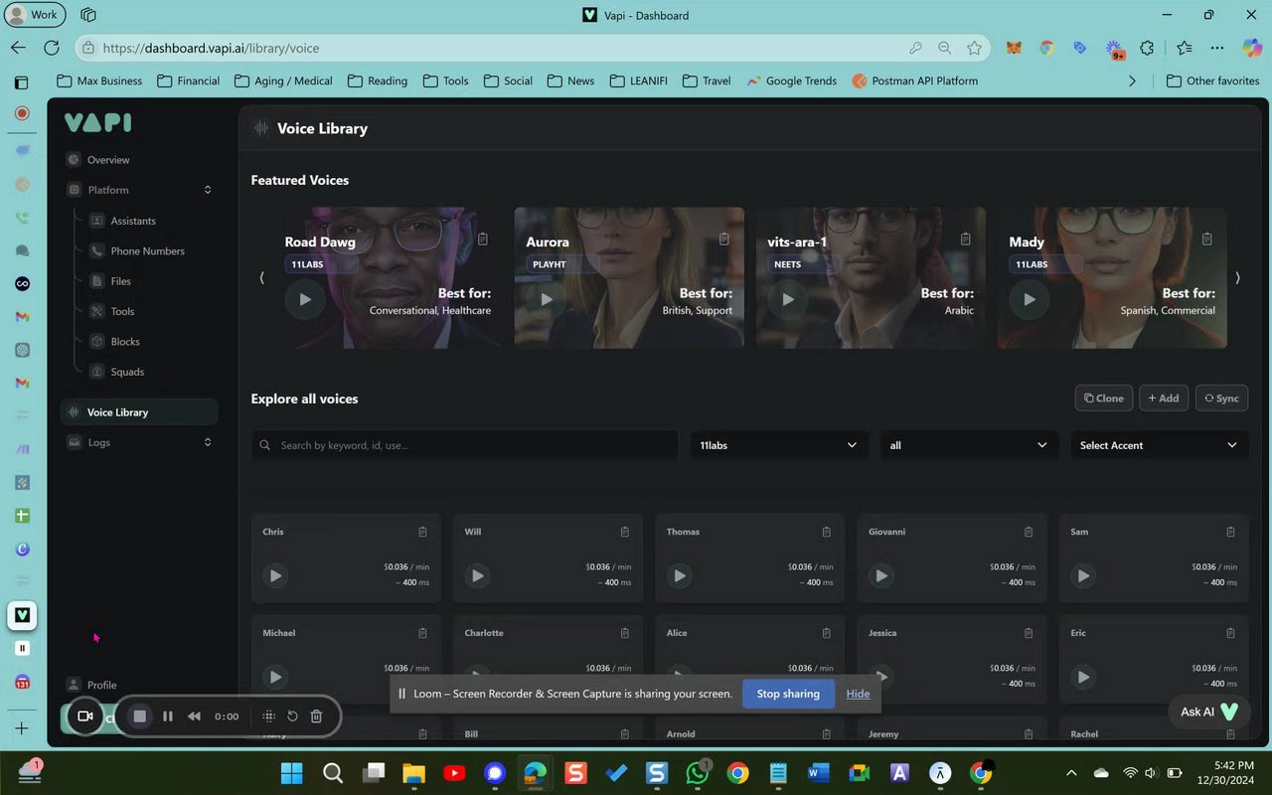Screen dimensions: 1272x795
Task: Copy the vits-ara-1 voice ID icon
Action: 966,239
